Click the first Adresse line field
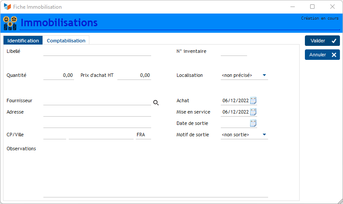This screenshot has width=343, height=204. pos(97,112)
